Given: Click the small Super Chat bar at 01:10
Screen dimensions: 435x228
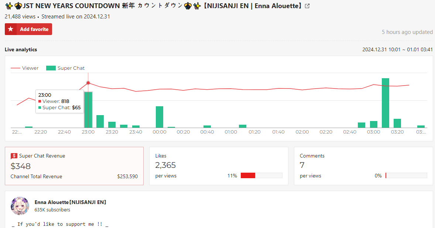Looking at the screenshot, I should coord(243,126).
